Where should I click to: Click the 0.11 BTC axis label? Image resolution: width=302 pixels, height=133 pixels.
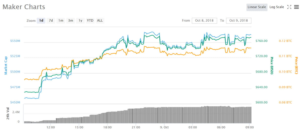pyautogui.click(x=285, y=56)
